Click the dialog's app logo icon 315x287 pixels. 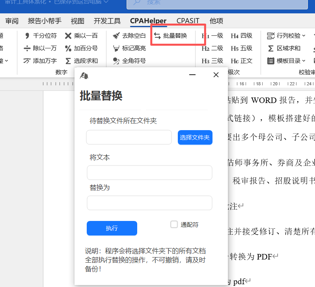click(x=84, y=75)
